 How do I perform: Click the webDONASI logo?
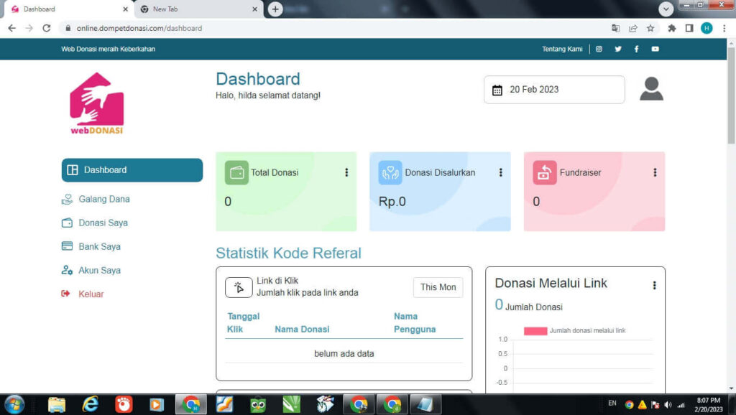(x=96, y=103)
